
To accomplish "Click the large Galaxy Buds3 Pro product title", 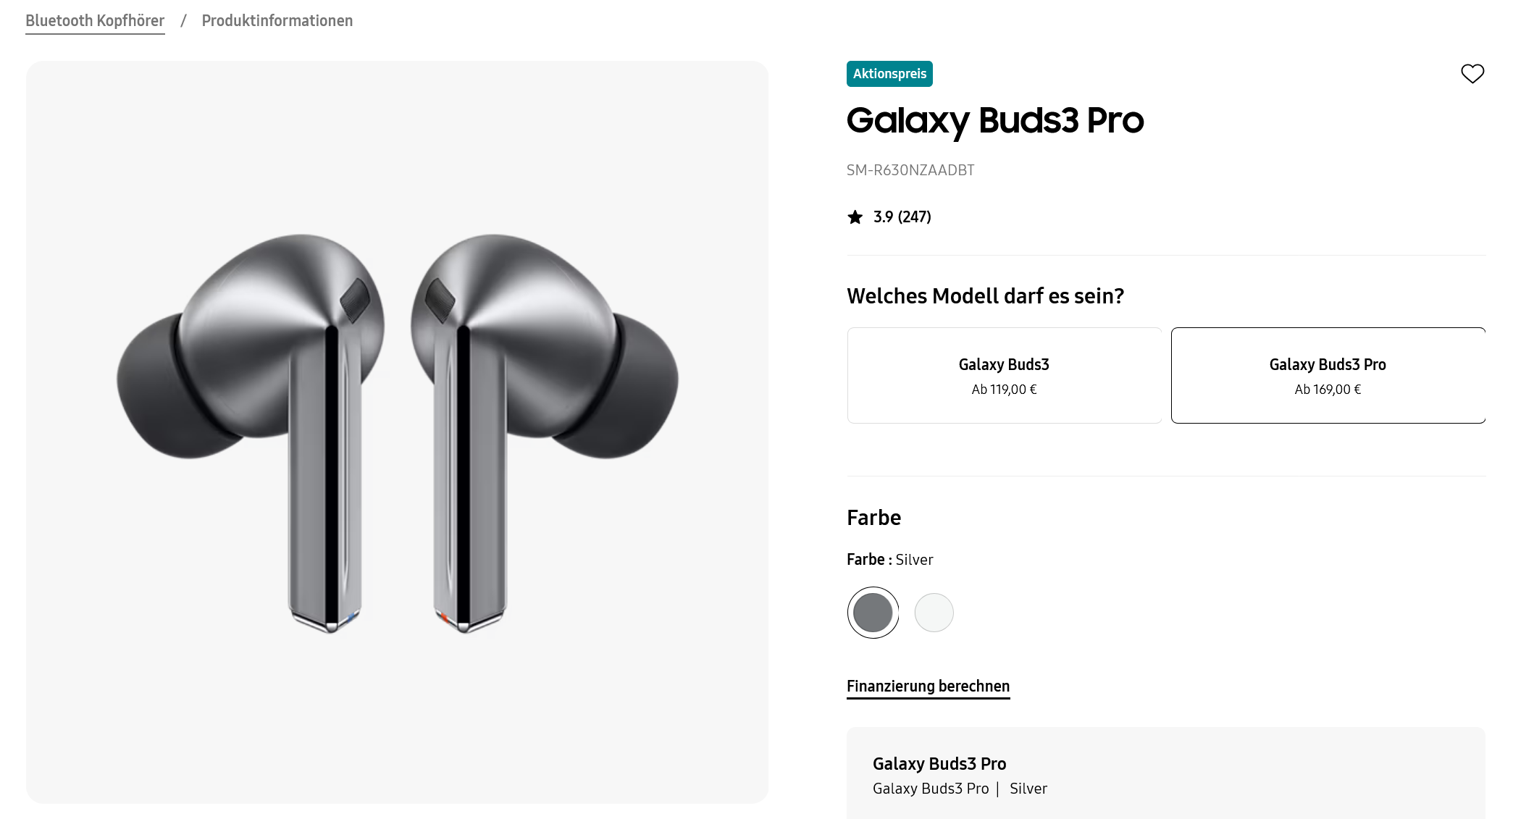I will pyautogui.click(x=994, y=120).
